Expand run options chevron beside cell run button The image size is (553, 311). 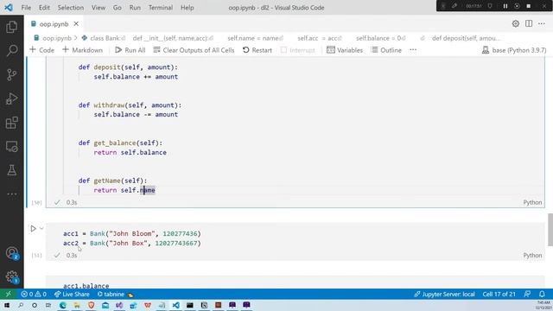point(41,228)
